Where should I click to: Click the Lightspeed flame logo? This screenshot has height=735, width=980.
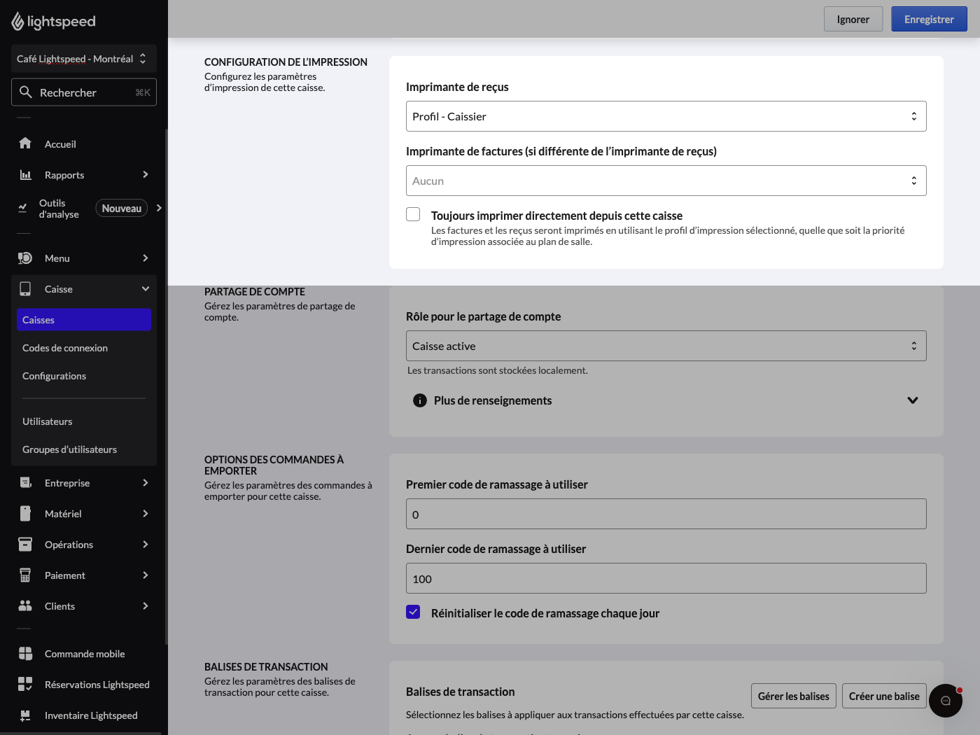[17, 22]
